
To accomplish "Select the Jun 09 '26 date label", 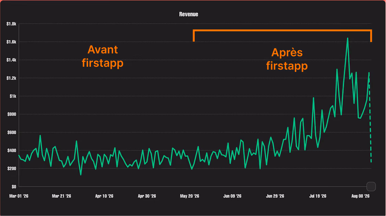I will pos(232,196).
